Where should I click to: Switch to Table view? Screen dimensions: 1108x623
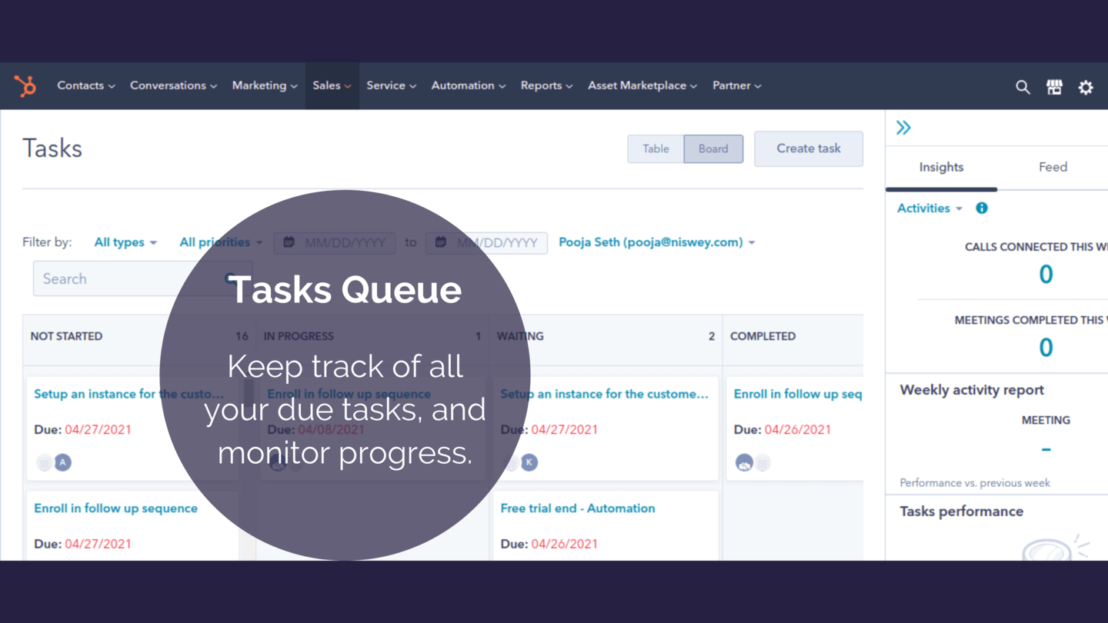656,149
